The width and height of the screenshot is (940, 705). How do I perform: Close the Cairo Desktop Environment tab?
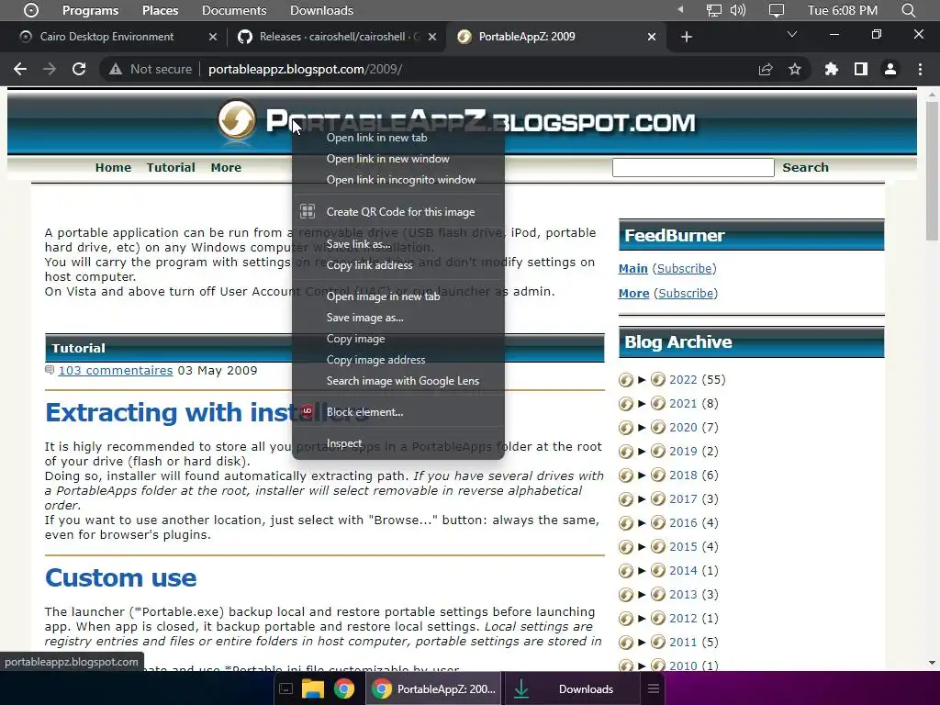[x=213, y=37]
